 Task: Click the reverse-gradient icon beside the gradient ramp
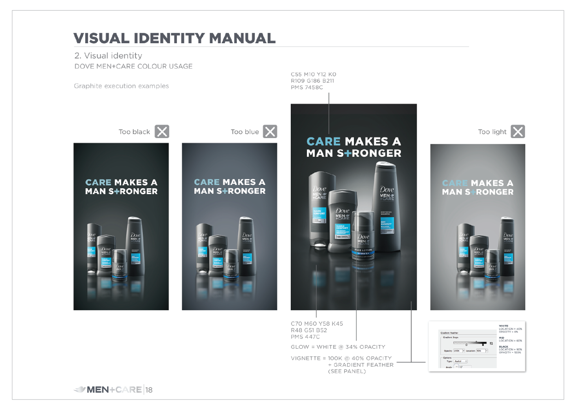pos(491,343)
